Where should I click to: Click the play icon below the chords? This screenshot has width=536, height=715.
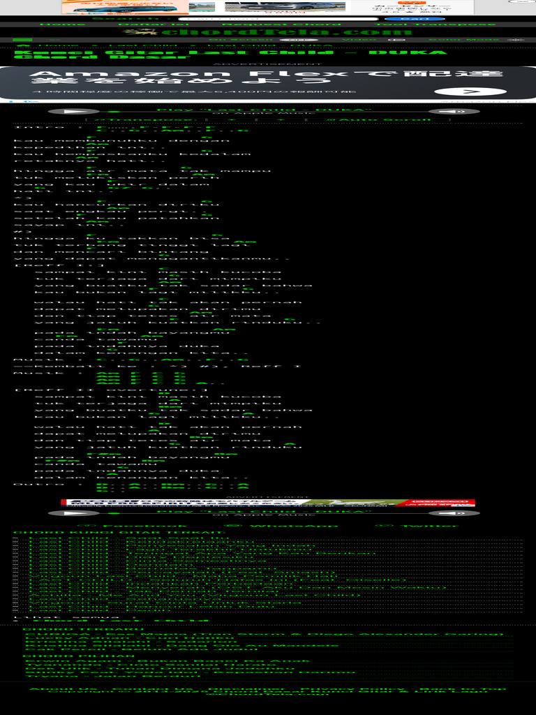[x=74, y=513]
